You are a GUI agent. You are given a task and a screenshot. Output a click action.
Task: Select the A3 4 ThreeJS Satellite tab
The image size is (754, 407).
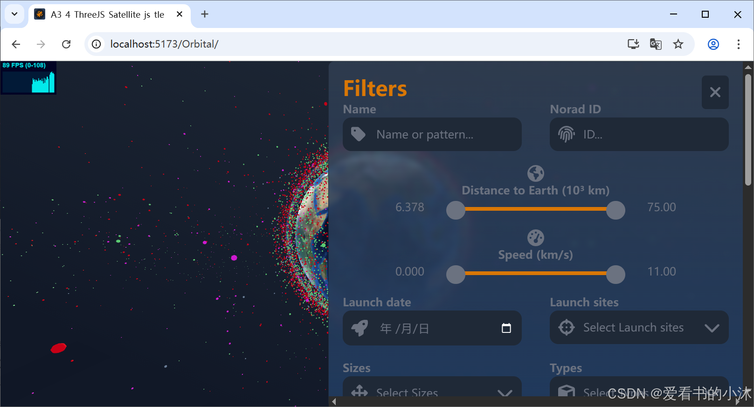pyautogui.click(x=110, y=14)
